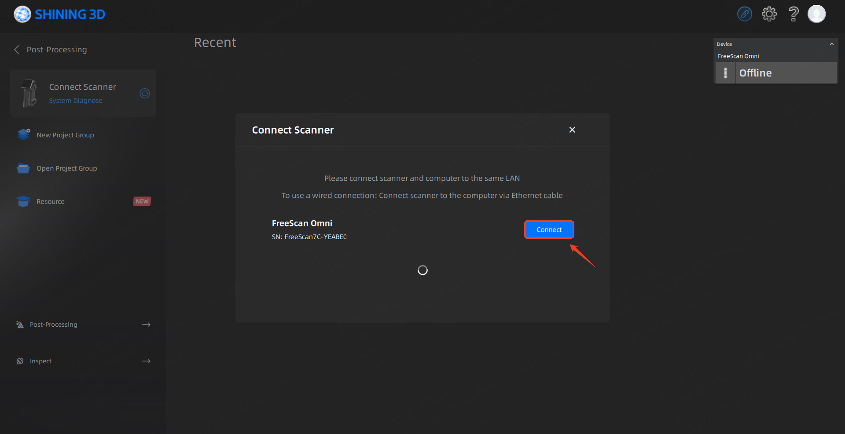Click the Inspect tool icon
Screen dimensions: 845x434
coord(20,361)
